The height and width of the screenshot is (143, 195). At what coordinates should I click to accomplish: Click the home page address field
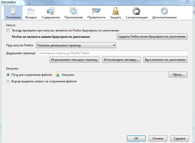[113, 53]
